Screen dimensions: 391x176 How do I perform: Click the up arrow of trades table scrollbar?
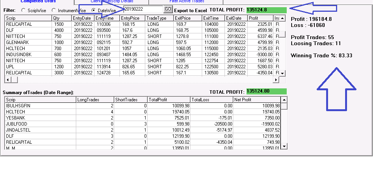coord(282,18)
